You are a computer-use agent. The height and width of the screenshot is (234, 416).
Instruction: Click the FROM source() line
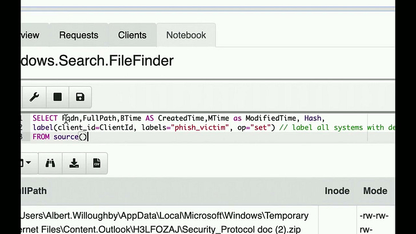point(60,137)
